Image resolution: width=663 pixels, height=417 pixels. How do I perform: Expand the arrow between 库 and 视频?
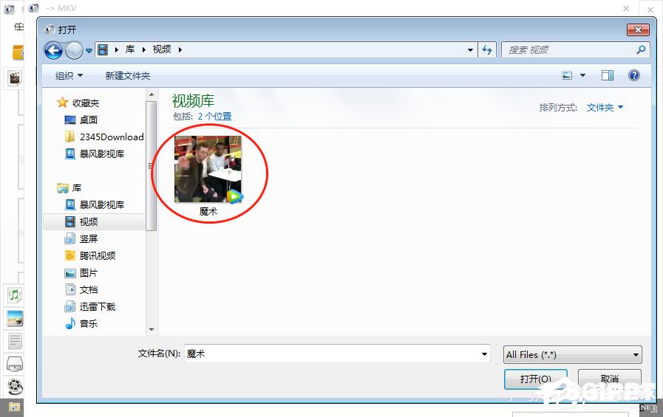pyautogui.click(x=144, y=49)
